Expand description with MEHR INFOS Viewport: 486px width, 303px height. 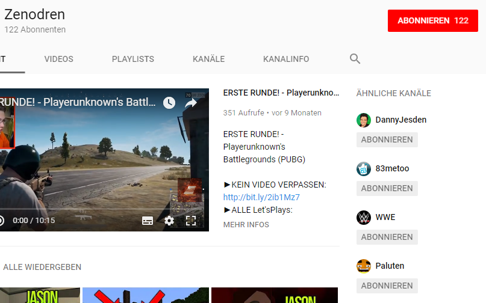[246, 225]
